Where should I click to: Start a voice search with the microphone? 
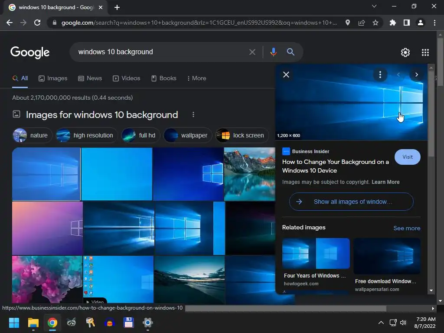273,52
